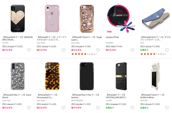Toggle wishlist heart for pink iPhoneXR case

[x=63, y=50]
